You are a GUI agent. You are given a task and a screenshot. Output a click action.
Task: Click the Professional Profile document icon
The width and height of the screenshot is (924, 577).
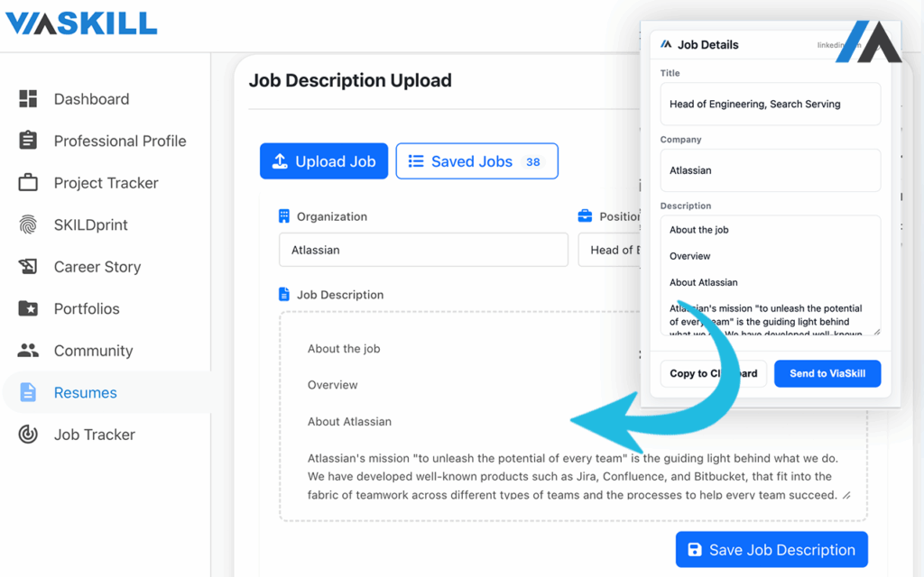[29, 141]
